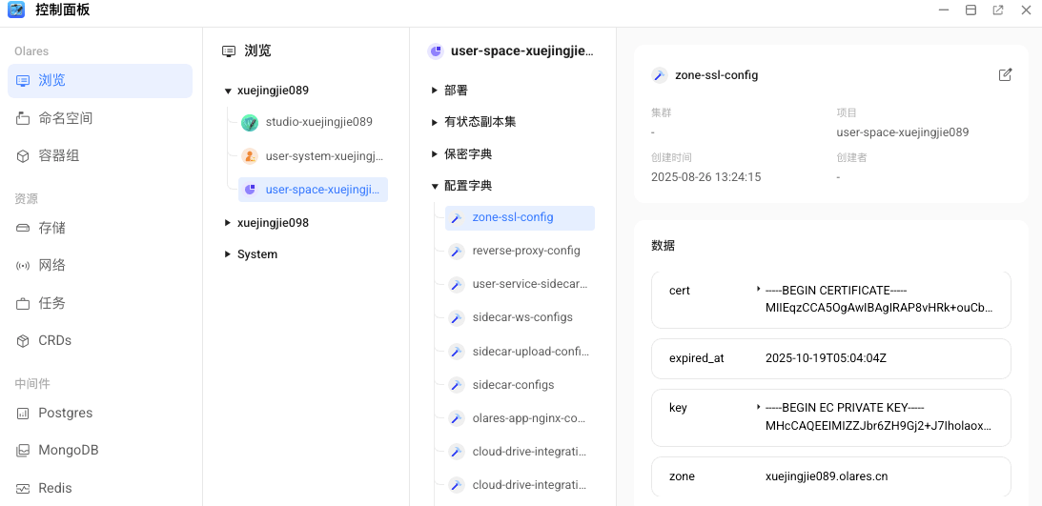Expand the System tree node

tap(228, 254)
